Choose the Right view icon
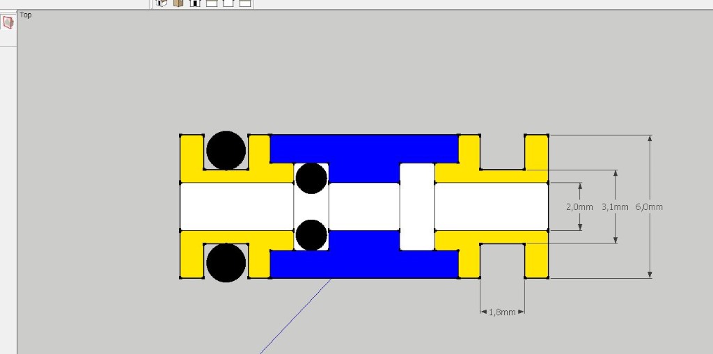This screenshot has width=713, height=354. pyautogui.click(x=212, y=3)
